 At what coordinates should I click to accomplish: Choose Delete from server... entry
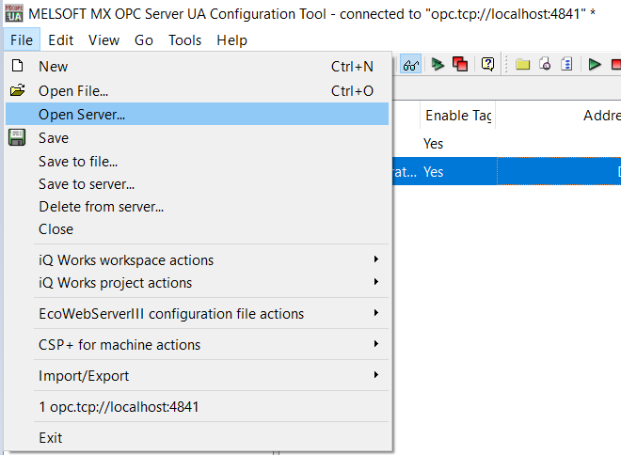point(198,207)
